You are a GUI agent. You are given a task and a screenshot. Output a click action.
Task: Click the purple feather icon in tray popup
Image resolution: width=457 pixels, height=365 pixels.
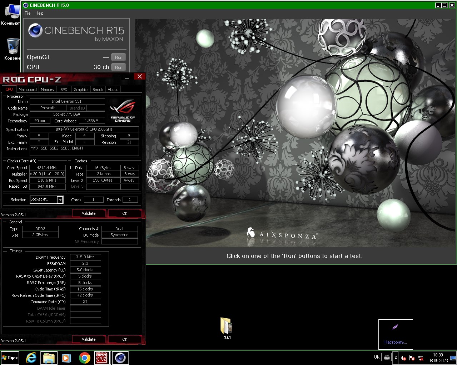(395, 328)
